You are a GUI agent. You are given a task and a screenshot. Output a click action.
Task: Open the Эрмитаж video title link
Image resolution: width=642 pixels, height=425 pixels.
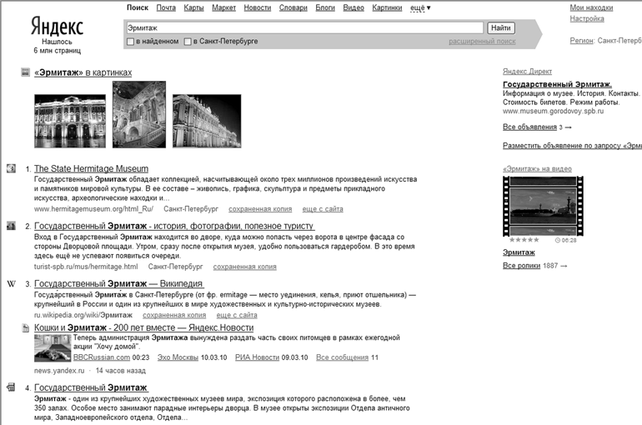[519, 252]
